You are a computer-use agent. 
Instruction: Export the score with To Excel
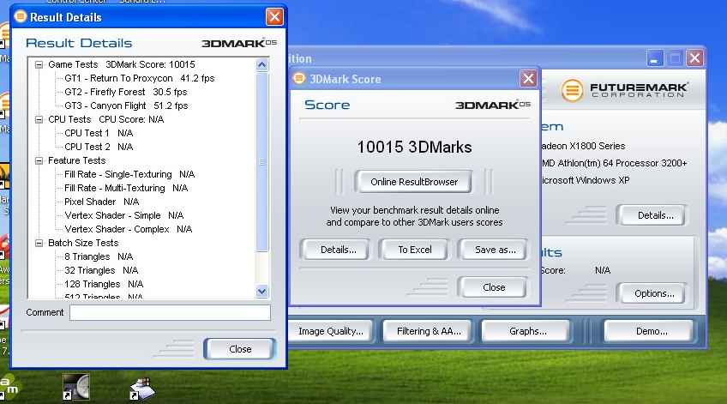(415, 250)
